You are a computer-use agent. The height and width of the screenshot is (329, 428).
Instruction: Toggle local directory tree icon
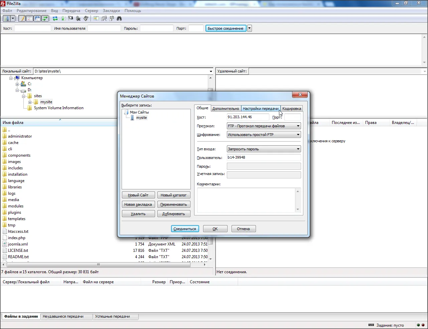[29, 18]
